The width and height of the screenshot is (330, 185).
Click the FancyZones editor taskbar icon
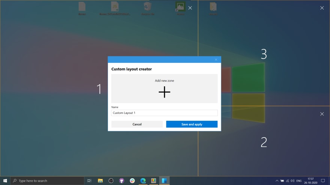click(164, 181)
